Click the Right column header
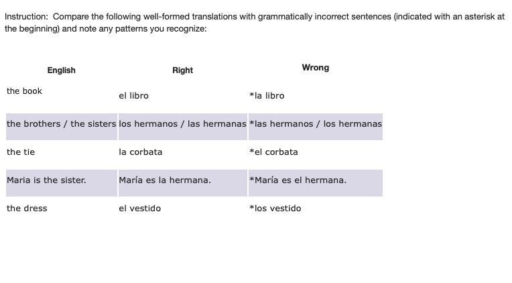This screenshot has height=283, width=512. (x=182, y=70)
